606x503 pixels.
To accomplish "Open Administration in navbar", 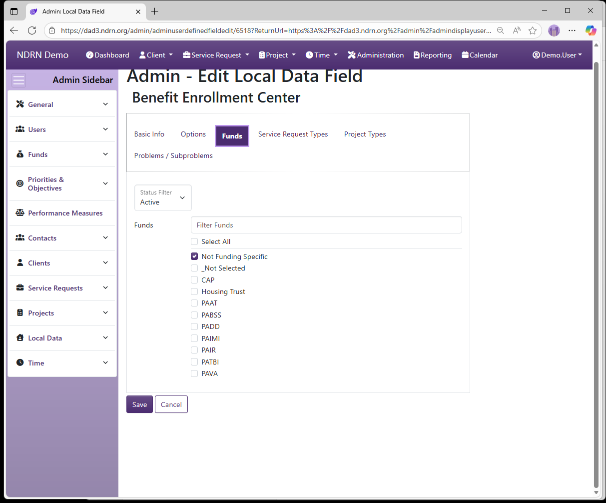I will tap(376, 55).
